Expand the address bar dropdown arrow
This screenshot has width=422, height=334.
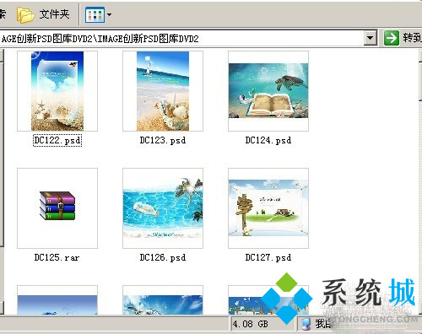click(x=371, y=38)
